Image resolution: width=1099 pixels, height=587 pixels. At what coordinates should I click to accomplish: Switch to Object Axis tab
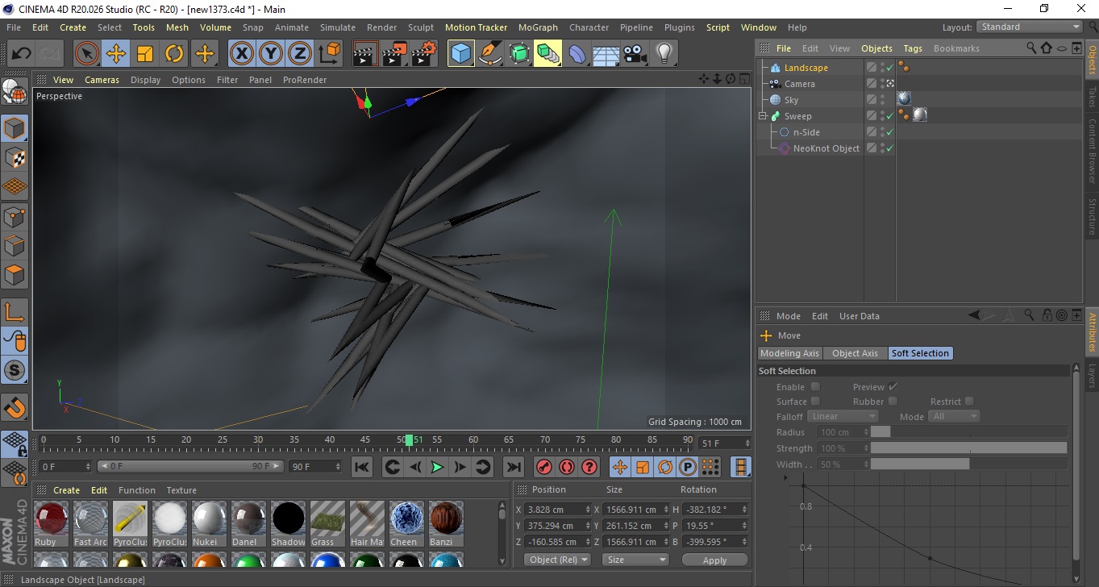click(x=855, y=353)
